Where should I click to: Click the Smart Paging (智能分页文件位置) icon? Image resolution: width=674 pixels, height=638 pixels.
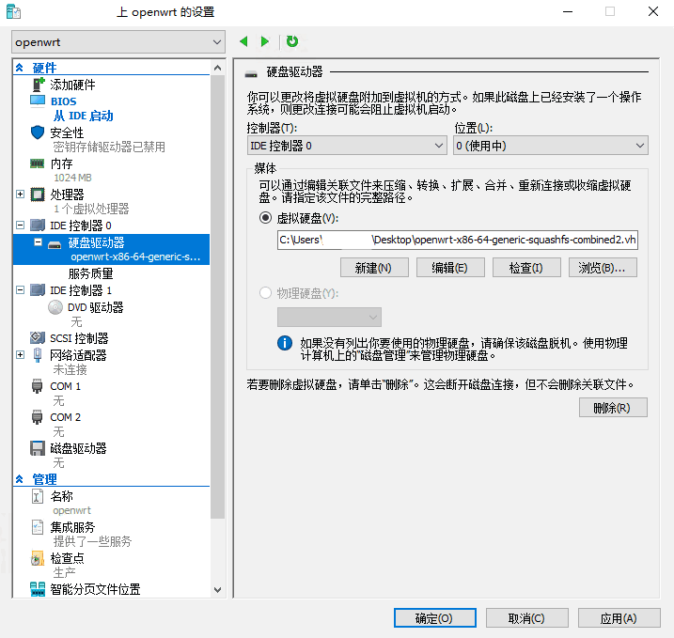(38, 589)
